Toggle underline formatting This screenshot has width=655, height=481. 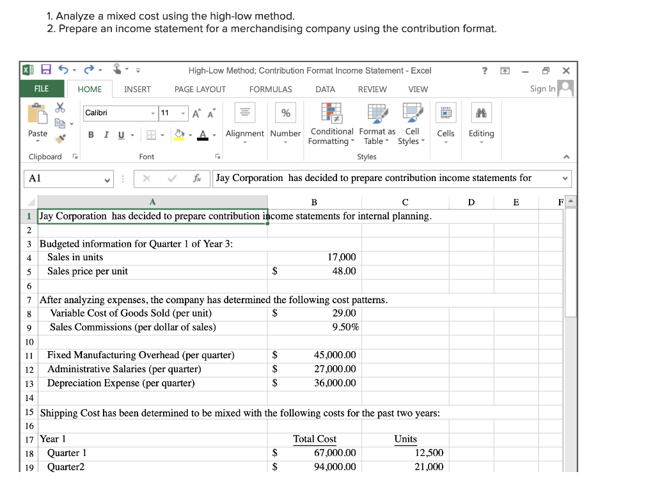(x=120, y=134)
